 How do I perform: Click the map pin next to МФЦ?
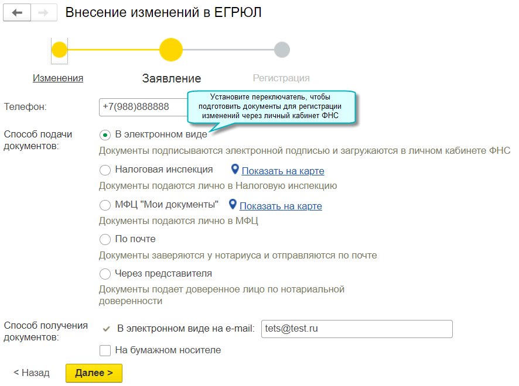(x=233, y=205)
